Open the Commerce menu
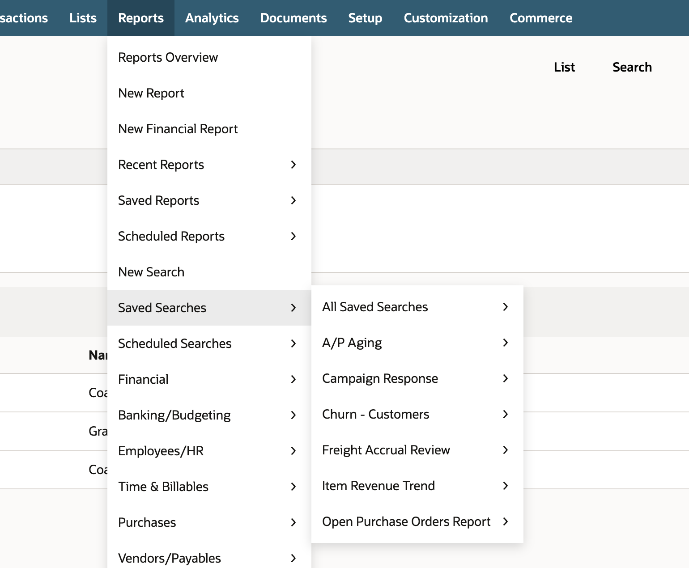The width and height of the screenshot is (689, 568). 541,18
